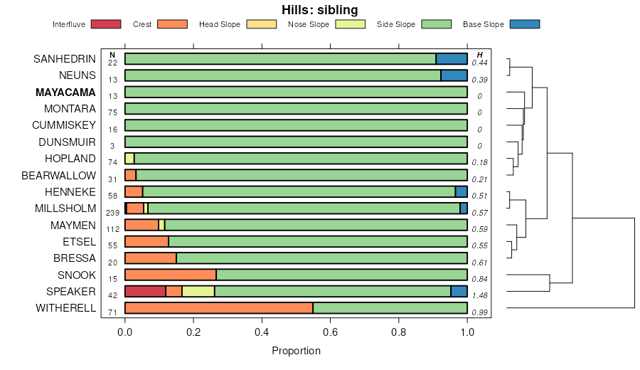640x370 pixels.
Task: Click the bold MAYACAMA row label
Action: click(x=65, y=92)
